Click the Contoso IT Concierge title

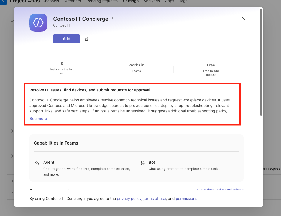81,19
